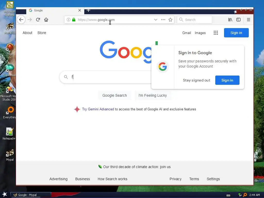Open the Store link

[42, 33]
